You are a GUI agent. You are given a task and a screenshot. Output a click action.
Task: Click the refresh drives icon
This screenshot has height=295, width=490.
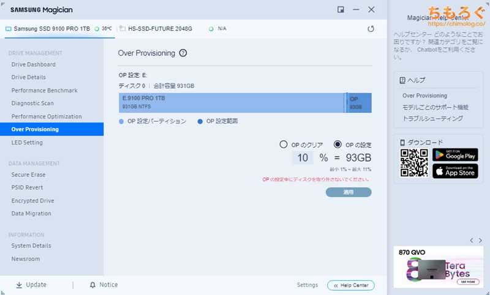[x=371, y=29]
